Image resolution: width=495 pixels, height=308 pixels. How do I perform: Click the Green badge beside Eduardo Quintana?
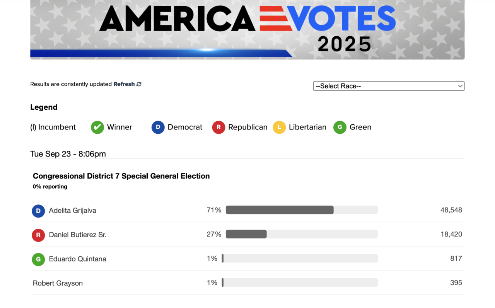pyautogui.click(x=38, y=259)
